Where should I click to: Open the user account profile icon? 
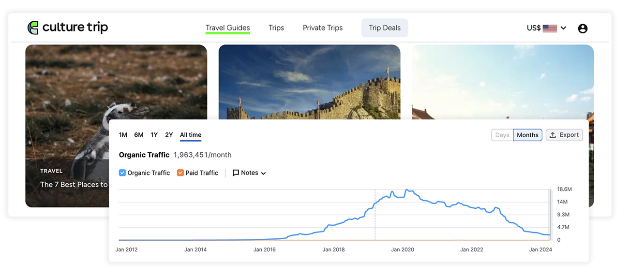583,29
